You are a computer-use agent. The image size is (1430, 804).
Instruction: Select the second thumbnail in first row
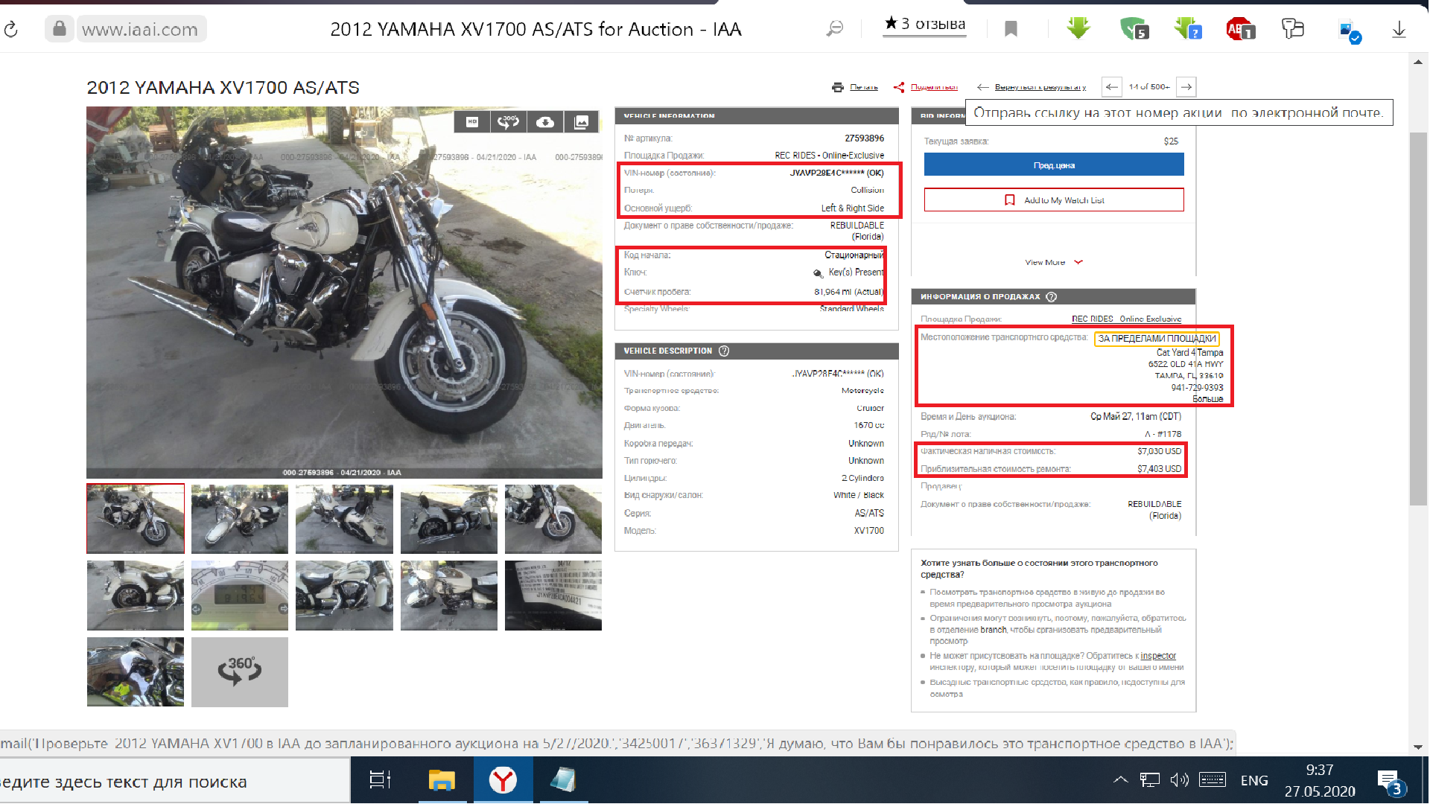(240, 519)
